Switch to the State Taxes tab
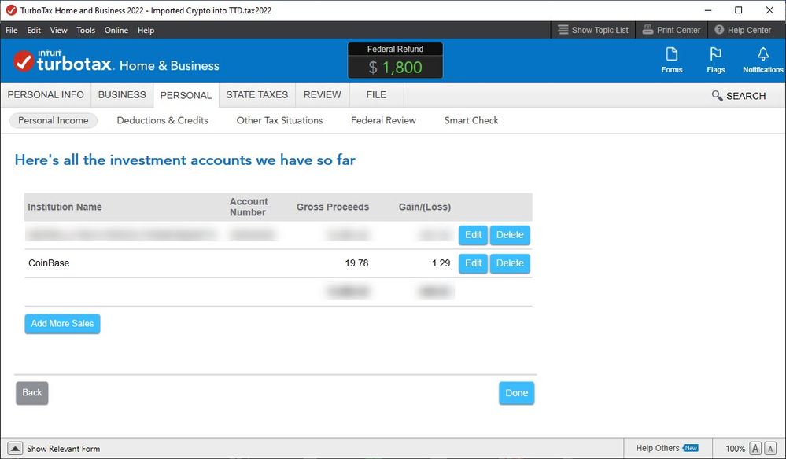This screenshot has width=786, height=459. coord(256,94)
